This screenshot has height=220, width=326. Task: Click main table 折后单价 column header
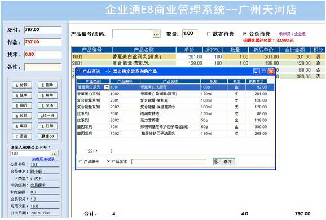click(x=263, y=50)
